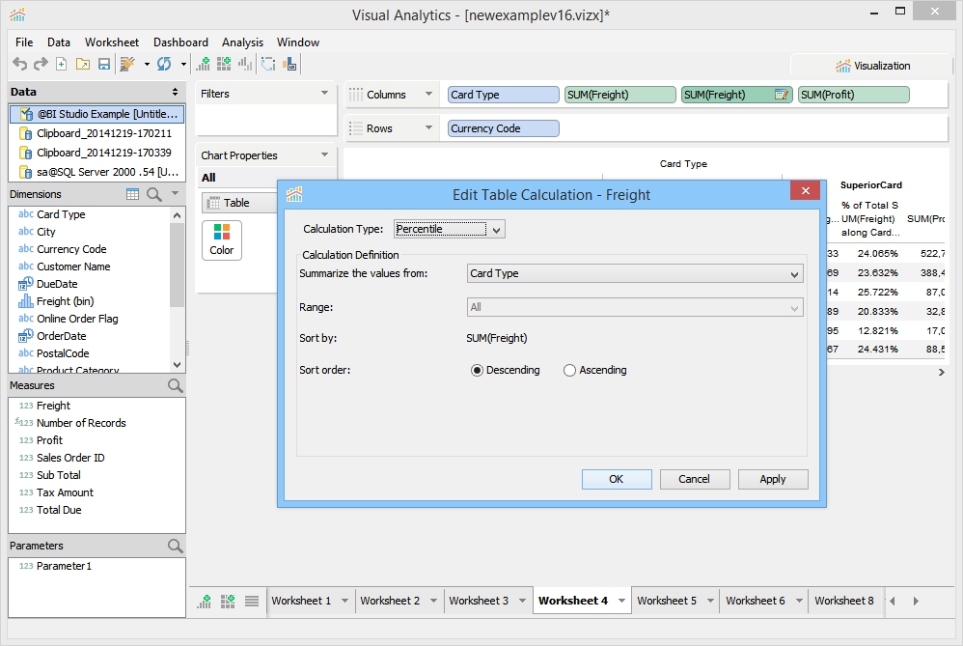This screenshot has height=646, width=963.
Task: Select the Descending sort order radio
Action: click(477, 370)
